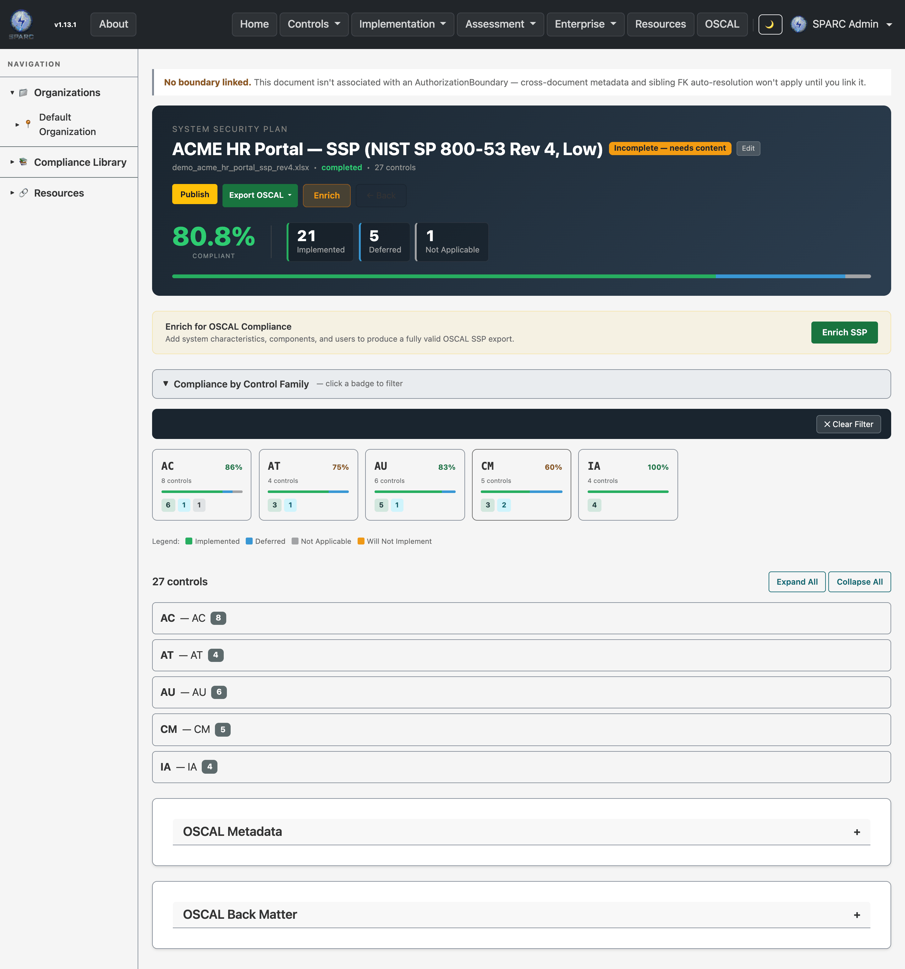The height and width of the screenshot is (969, 905).
Task: Collapse Compliance by Control Family section
Action: point(166,384)
